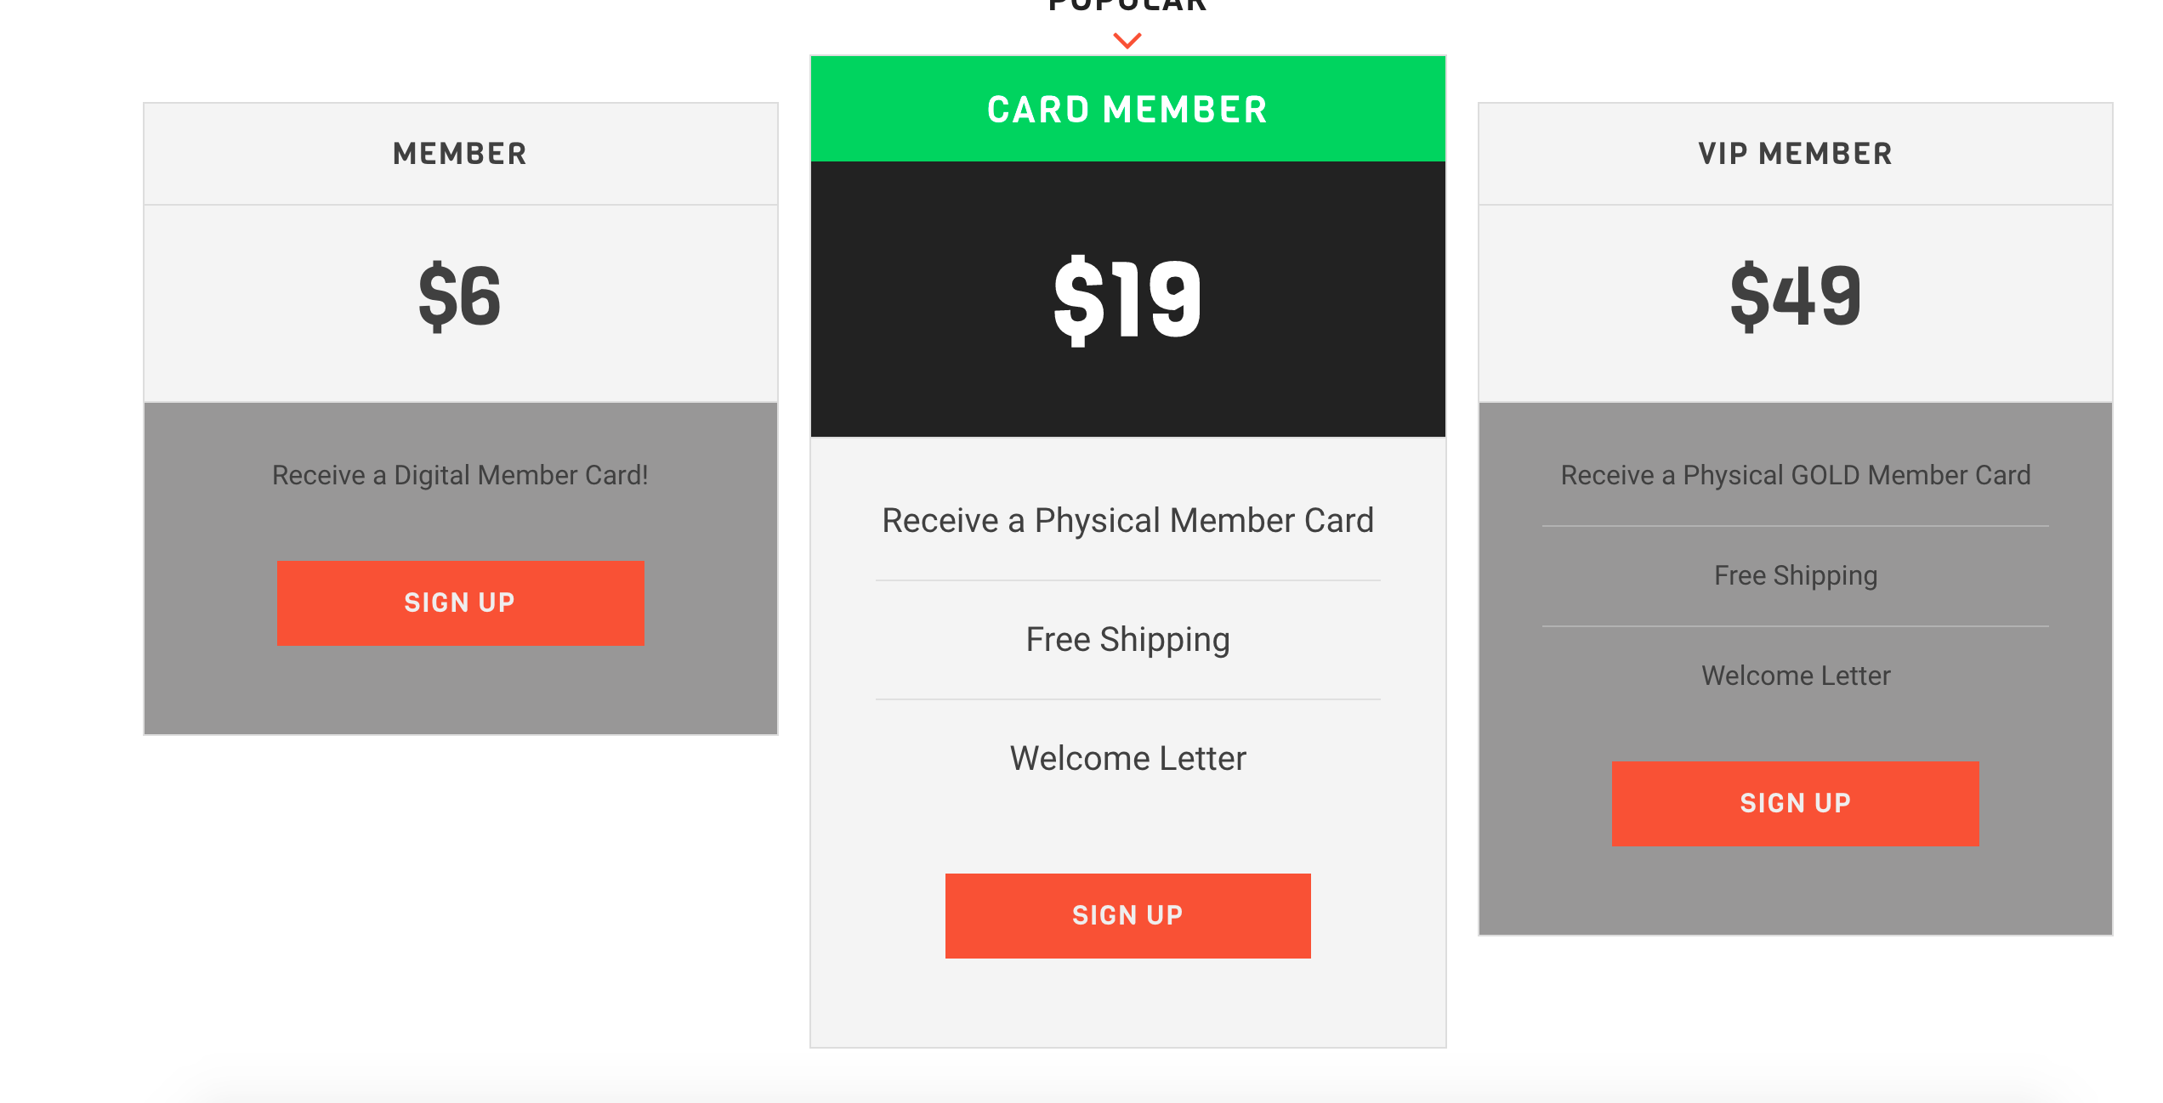Click Welcome Letter in the VIP MEMBER plan
The image size is (2163, 1103).
pyautogui.click(x=1795, y=676)
